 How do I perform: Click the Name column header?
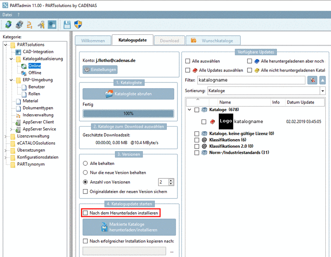coord(244,102)
